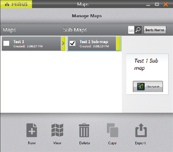Click the Delete trash can icon
This screenshot has width=173, height=152.
pos(84,130)
